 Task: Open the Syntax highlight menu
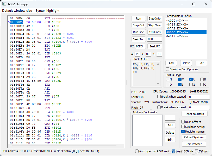(47, 11)
